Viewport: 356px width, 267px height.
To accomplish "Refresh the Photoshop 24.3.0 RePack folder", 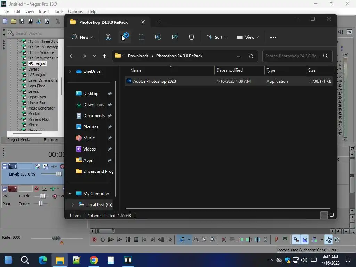I will click(251, 56).
